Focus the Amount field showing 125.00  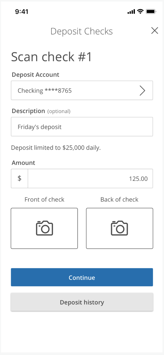[90, 178]
